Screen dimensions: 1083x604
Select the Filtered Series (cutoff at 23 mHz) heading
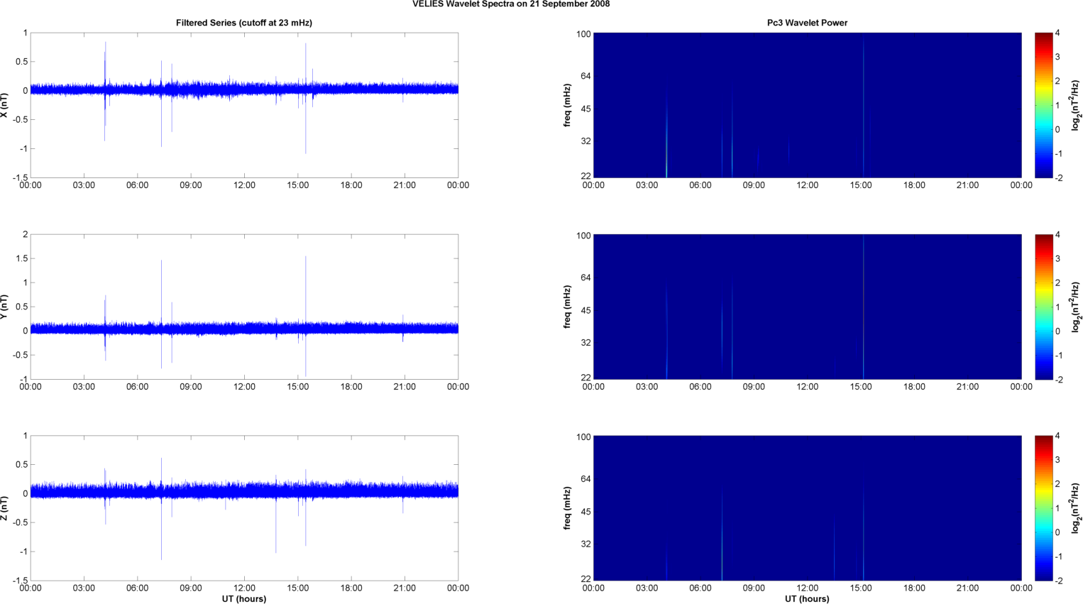[244, 23]
